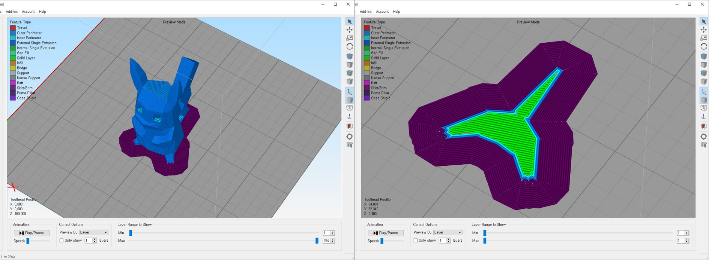Open the Account menu in left window

[x=28, y=12]
